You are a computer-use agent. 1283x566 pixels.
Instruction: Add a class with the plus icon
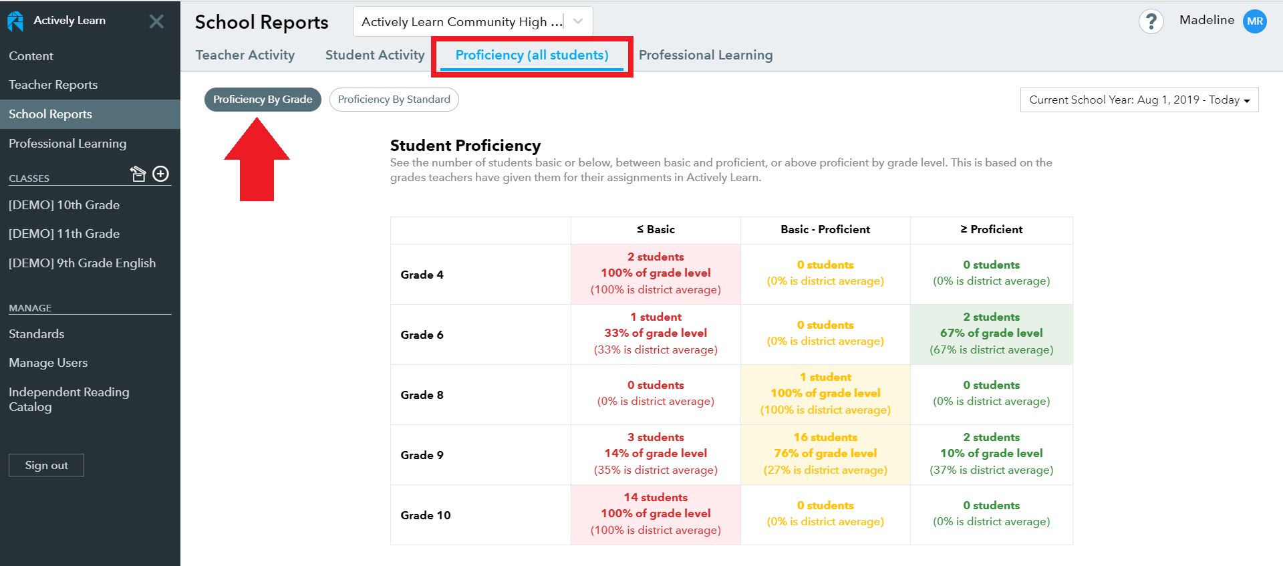coord(161,174)
